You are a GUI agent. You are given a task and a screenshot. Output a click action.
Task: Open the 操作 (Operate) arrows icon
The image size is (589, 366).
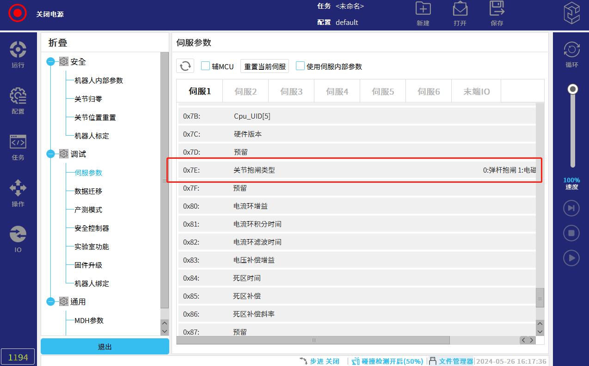[18, 188]
